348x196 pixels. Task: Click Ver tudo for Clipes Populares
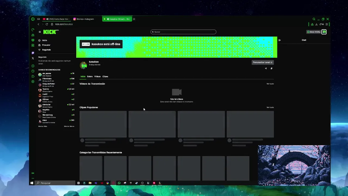tap(270, 107)
